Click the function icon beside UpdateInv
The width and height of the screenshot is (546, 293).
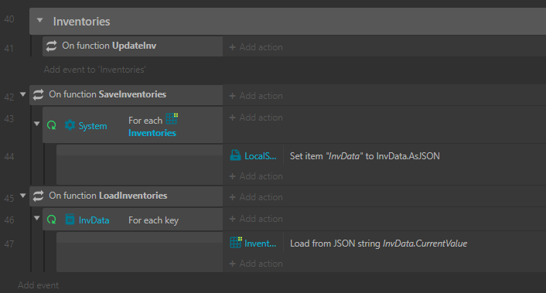coord(51,46)
